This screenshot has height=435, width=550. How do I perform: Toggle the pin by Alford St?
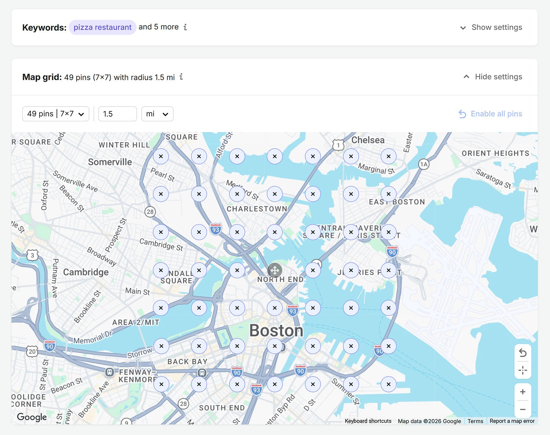[x=237, y=156]
